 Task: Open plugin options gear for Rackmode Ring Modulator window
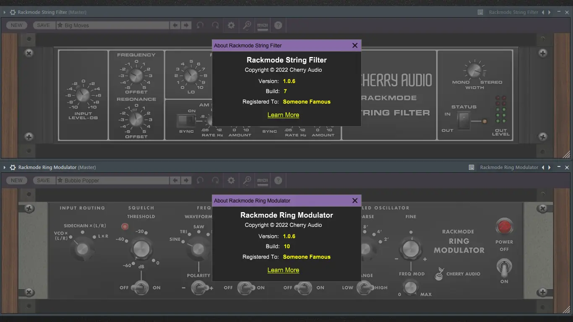tap(13, 167)
